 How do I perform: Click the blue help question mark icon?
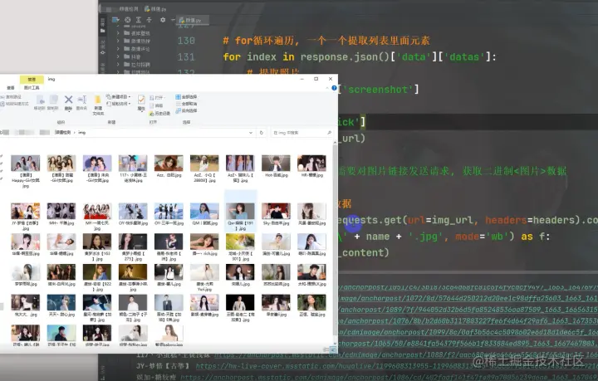(x=334, y=88)
